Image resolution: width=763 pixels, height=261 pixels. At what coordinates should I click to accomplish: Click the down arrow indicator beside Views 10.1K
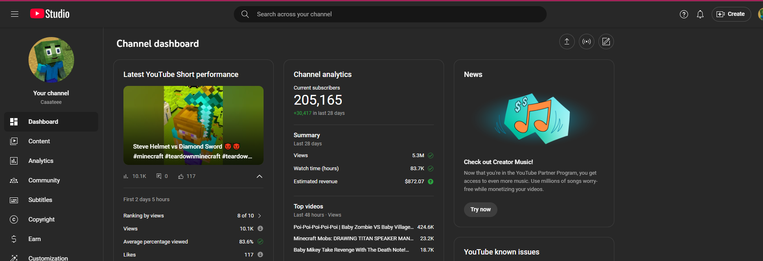pos(260,228)
